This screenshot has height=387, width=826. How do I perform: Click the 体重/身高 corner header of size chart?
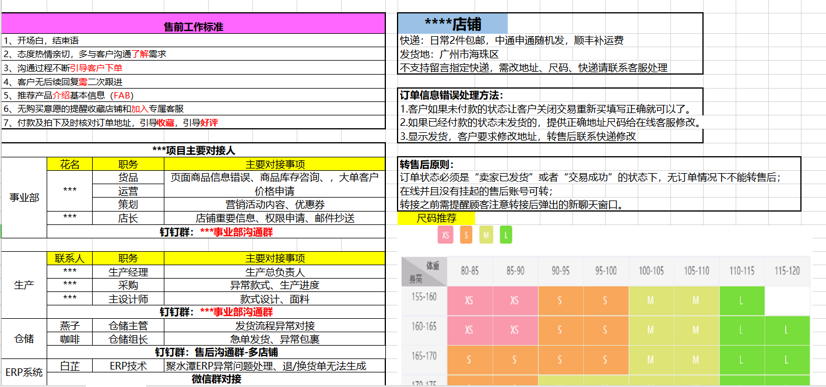coord(424,272)
